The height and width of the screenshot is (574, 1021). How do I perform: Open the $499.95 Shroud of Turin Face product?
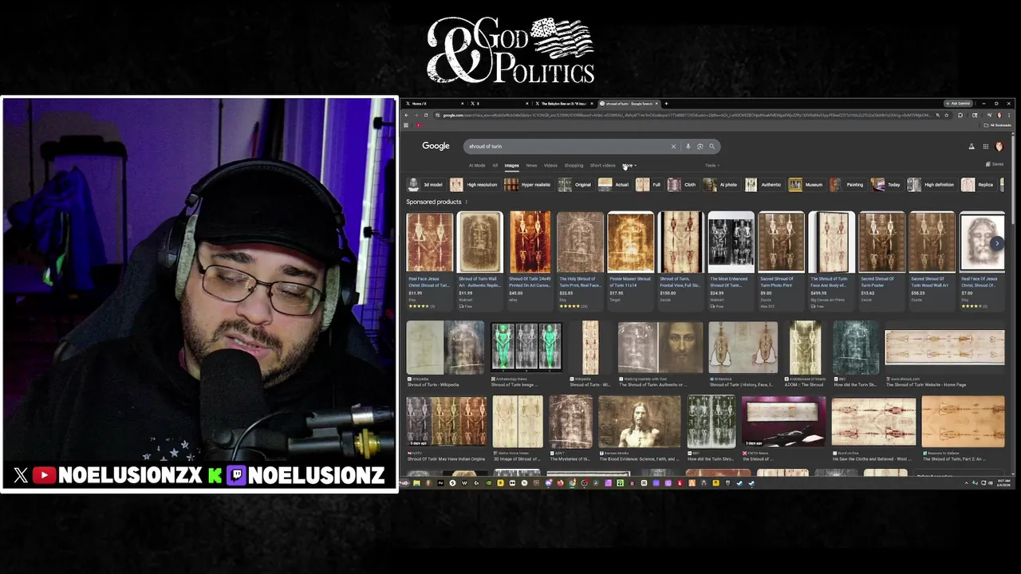pyautogui.click(x=831, y=260)
